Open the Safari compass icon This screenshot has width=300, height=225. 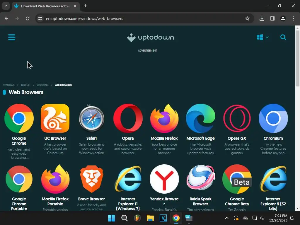point(91,118)
